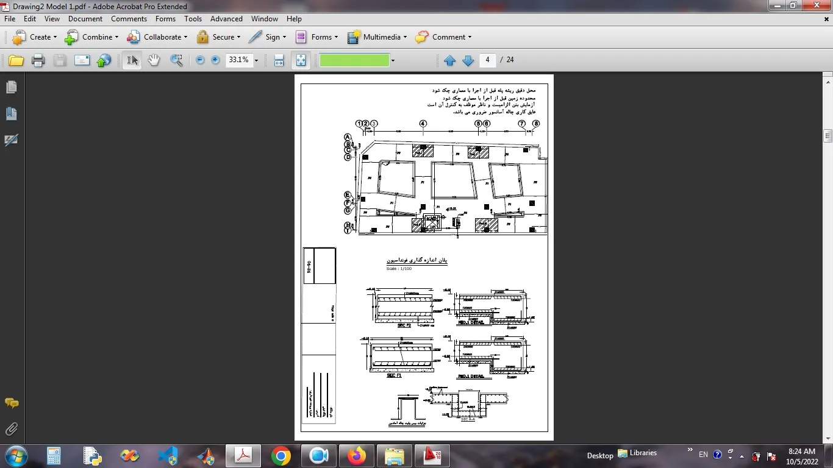The image size is (833, 468).
Task: Open the Attachments paperclip panel
Action: point(11,429)
